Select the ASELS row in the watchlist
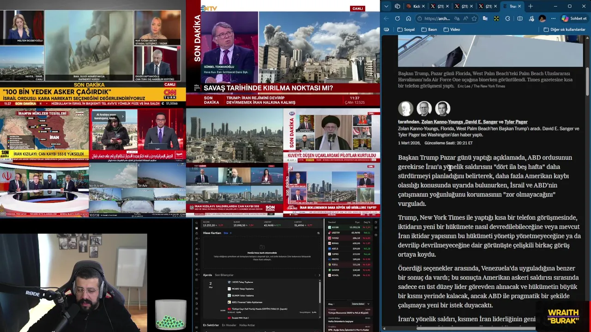The width and height of the screenshot is (591, 332). (349, 249)
